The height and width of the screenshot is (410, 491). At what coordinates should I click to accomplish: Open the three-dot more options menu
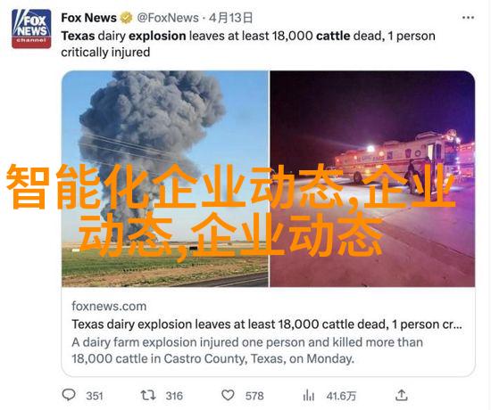click(x=468, y=18)
